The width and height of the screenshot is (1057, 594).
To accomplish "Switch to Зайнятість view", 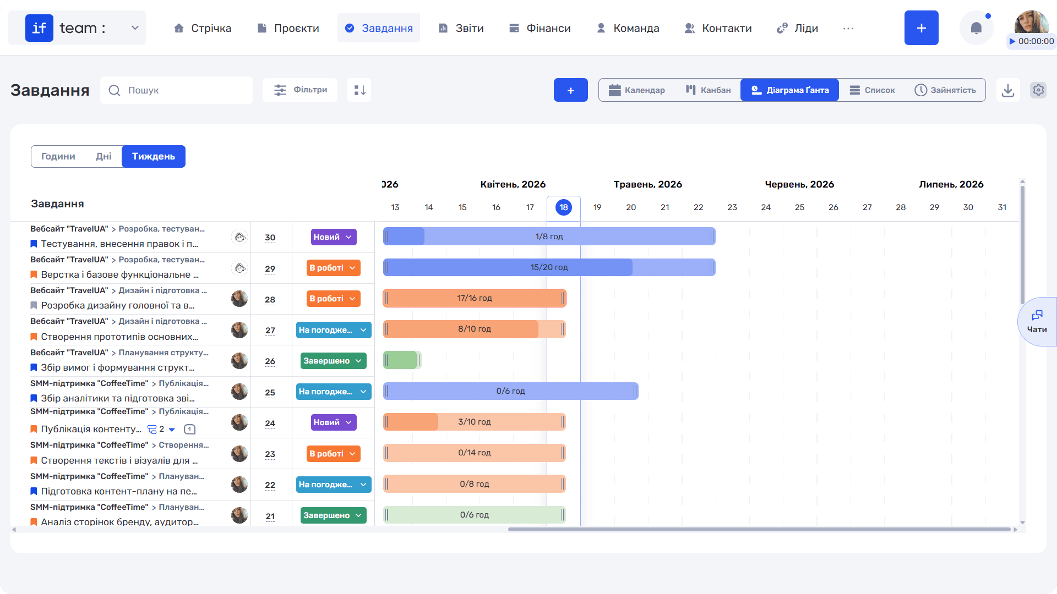I will 945,90.
